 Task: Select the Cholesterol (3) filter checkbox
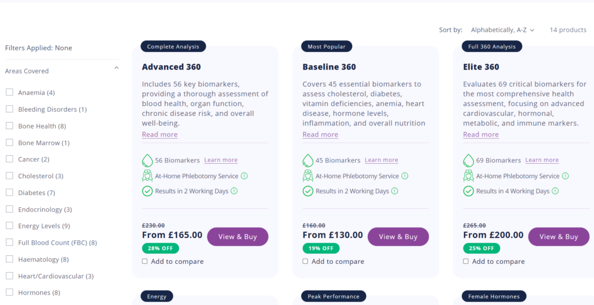9,176
